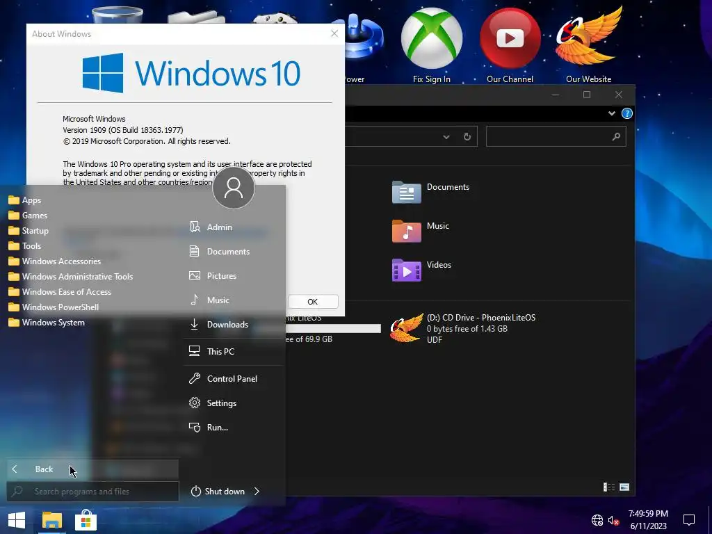This screenshot has width=712, height=534.
Task: Click the muted volume tray icon
Action: pyautogui.click(x=613, y=520)
